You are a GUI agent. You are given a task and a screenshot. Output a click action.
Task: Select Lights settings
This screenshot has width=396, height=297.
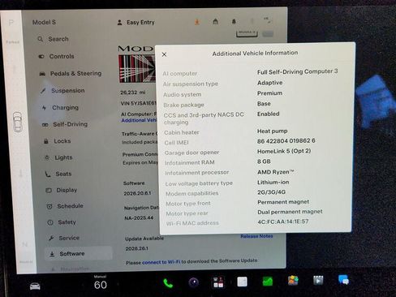(x=58, y=157)
